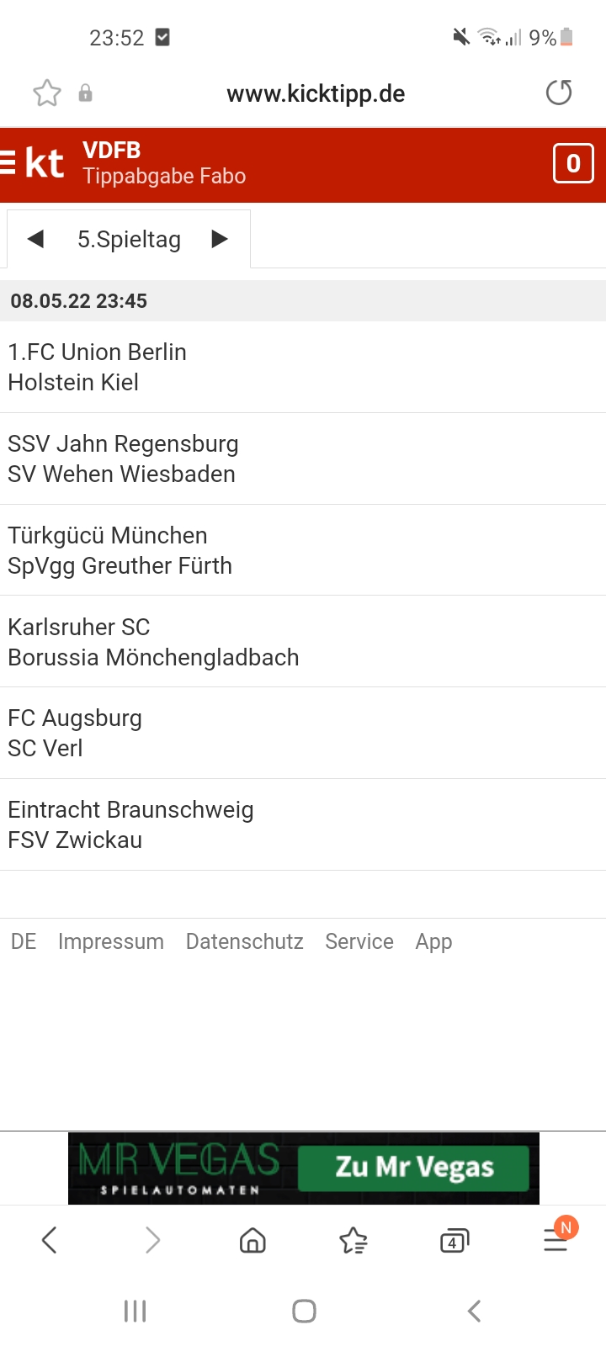This screenshot has width=606, height=1346.
Task: Tap the padlock site security icon
Action: click(x=85, y=93)
